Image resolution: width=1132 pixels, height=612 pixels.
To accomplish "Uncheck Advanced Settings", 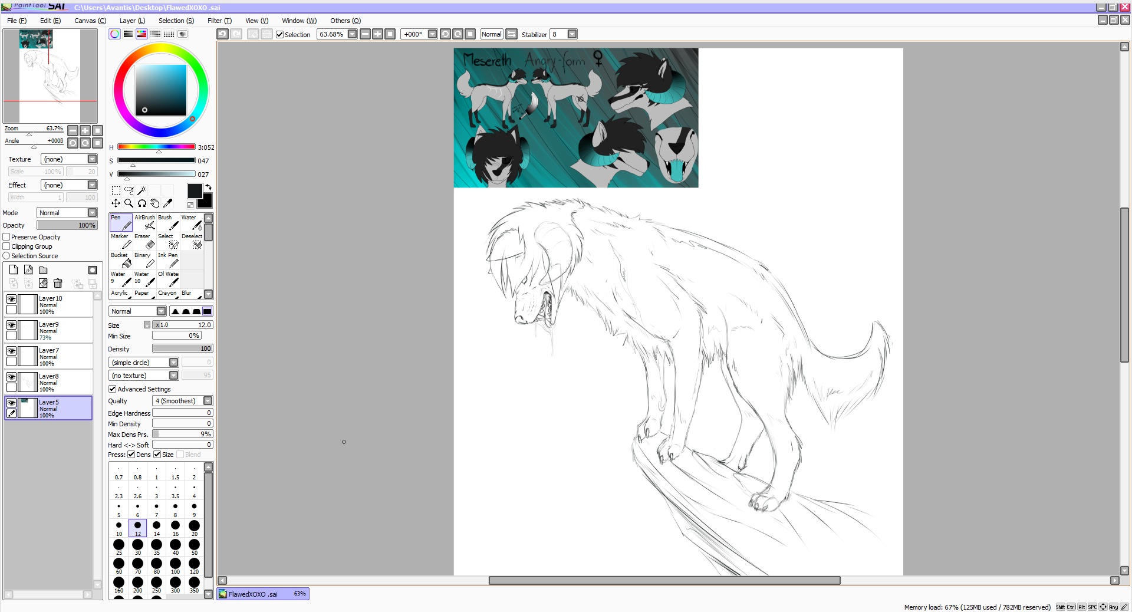I will point(112,389).
